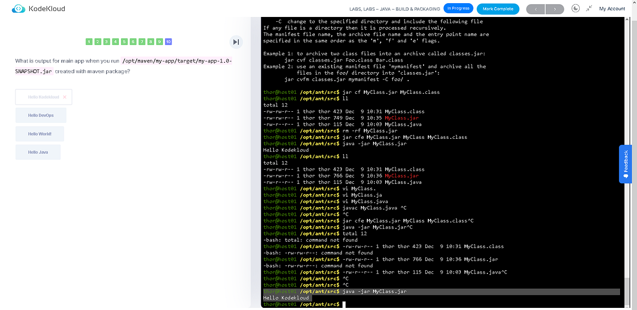
Task: Click the Mark Complete button
Action: point(498,9)
